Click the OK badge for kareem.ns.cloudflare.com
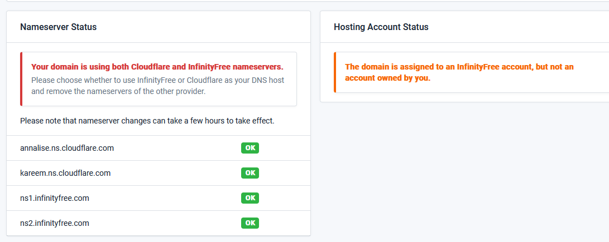Viewport: 609px width, 242px height. [250, 173]
